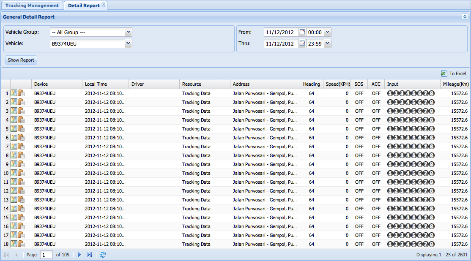Viewport: 471px width, 261px height.
Task: Click the map view icon in row 1
Action: click(x=14, y=93)
